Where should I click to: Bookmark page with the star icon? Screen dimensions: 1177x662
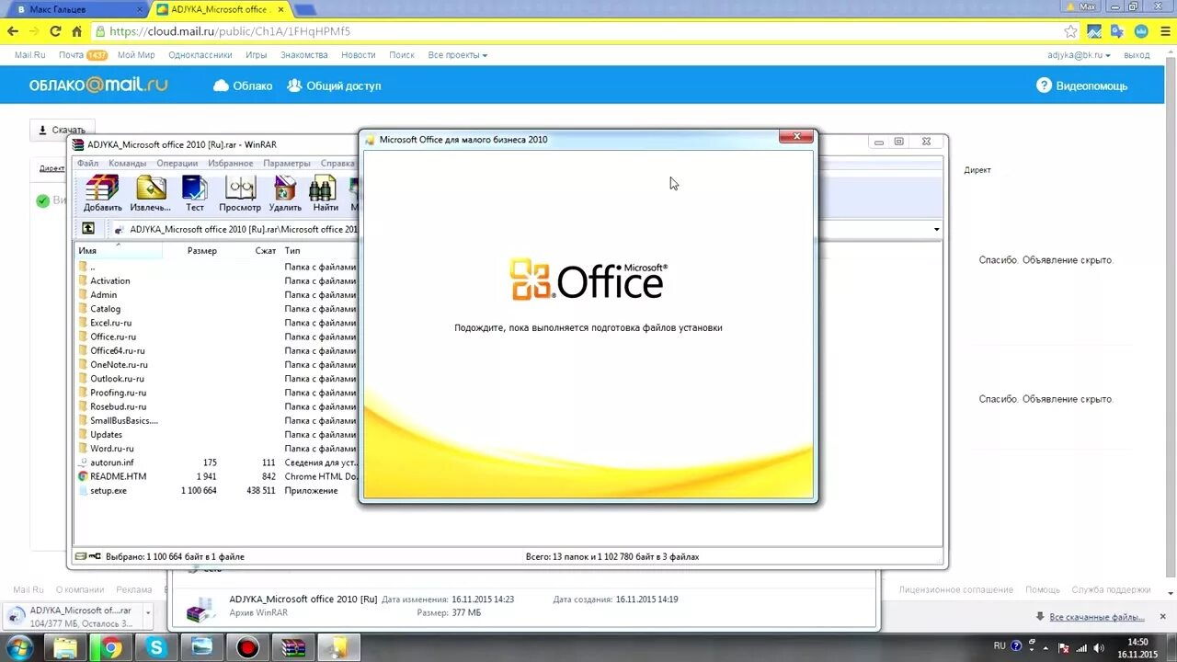point(1070,31)
